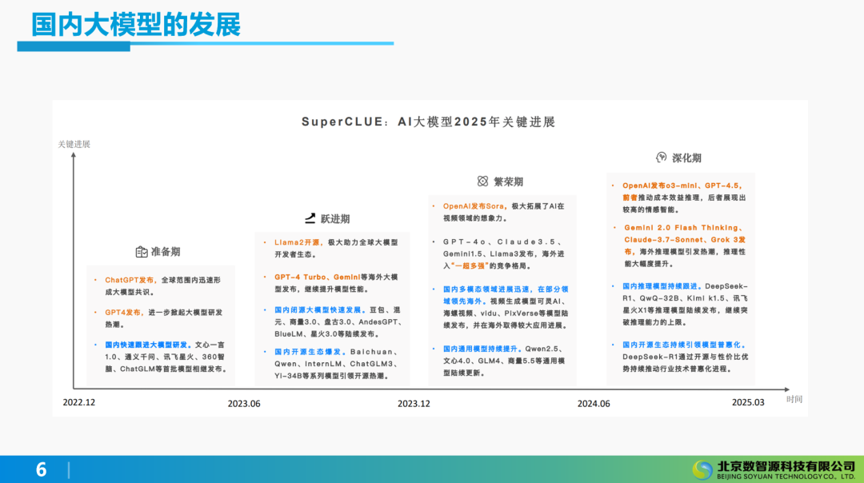Screen dimensions: 864x483
Task: Click the orange text OpenAI发布o3-mini、GPT-4.5
Action: click(682, 186)
